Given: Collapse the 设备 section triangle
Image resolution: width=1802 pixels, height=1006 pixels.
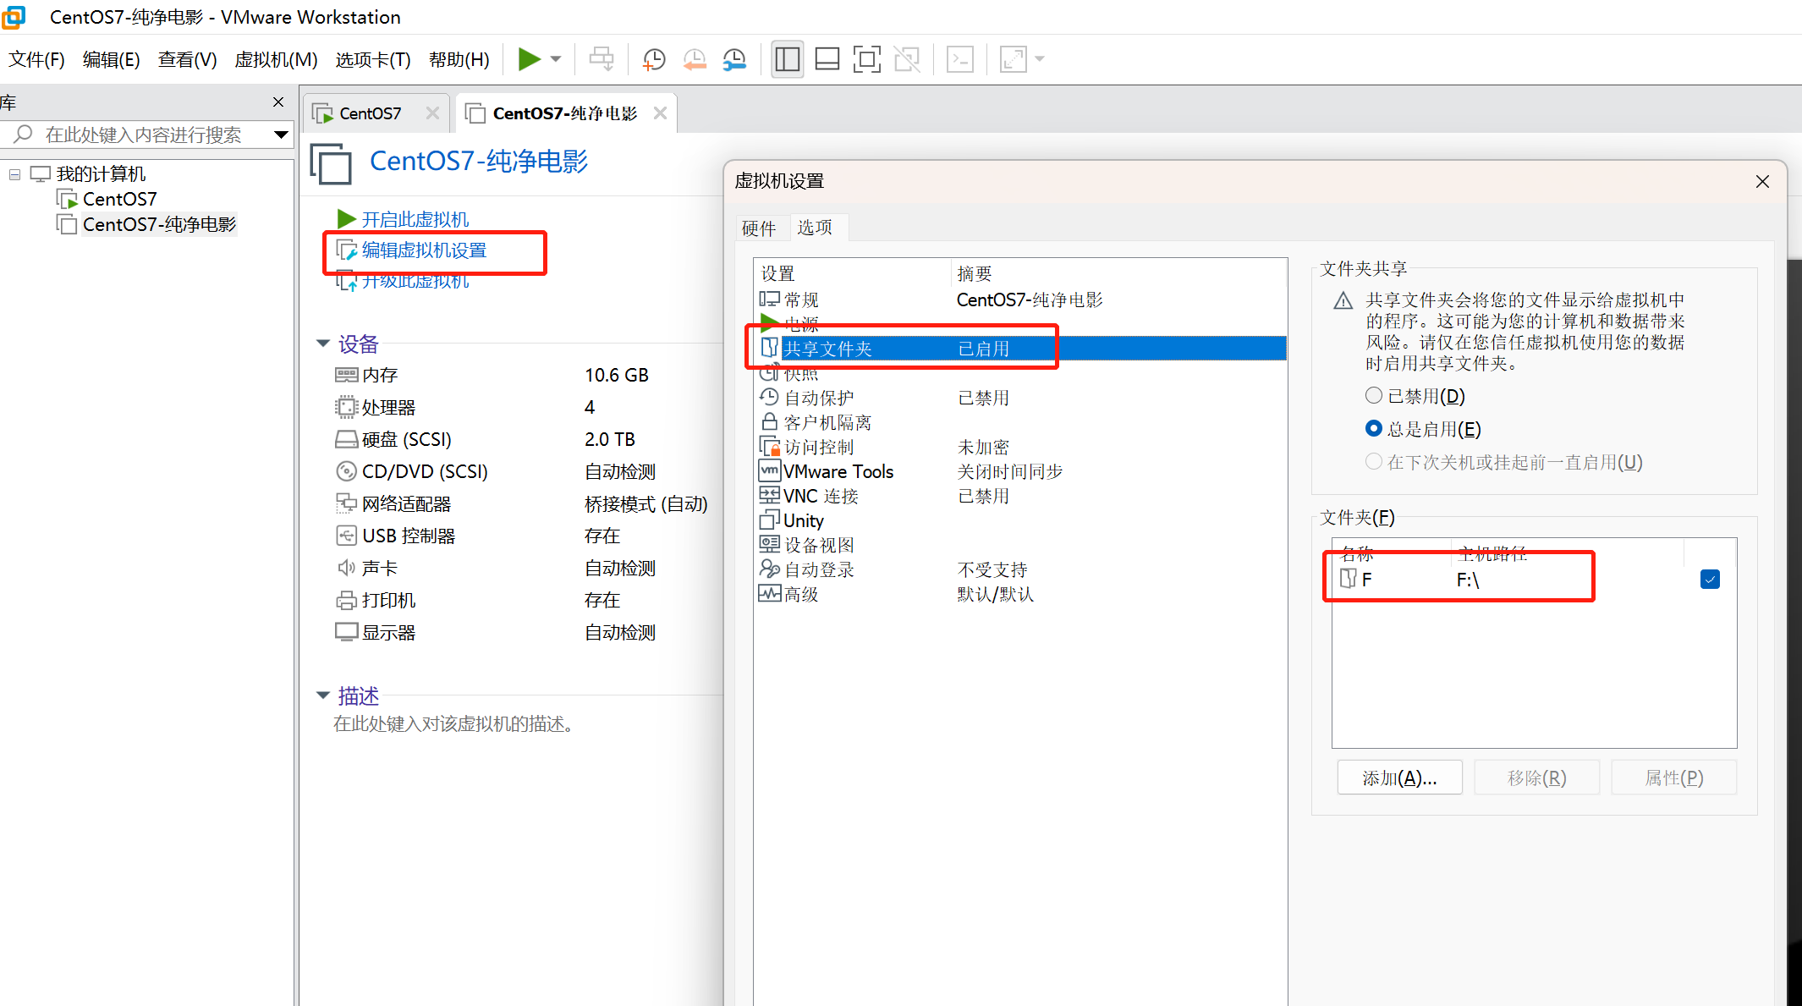Looking at the screenshot, I should click(x=322, y=344).
